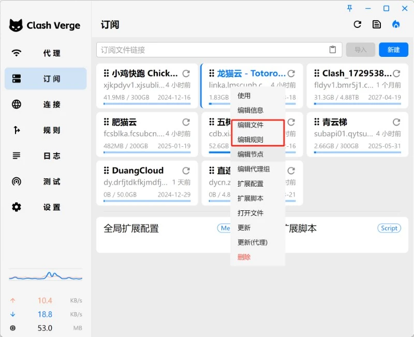Click the globe icon beside 连接
Viewport: 414px width, 337px height.
click(x=17, y=104)
